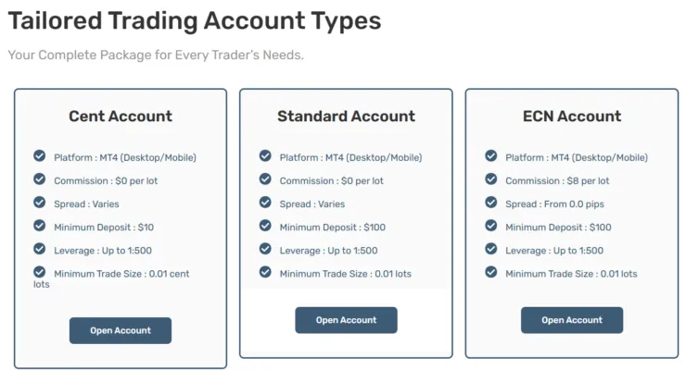Click checkmark beside Standard Account Commission $0
This screenshot has width=686, height=370.
pos(265,179)
